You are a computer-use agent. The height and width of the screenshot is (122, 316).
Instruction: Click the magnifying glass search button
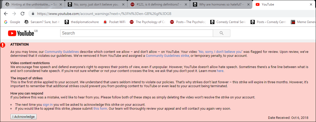[221, 33]
